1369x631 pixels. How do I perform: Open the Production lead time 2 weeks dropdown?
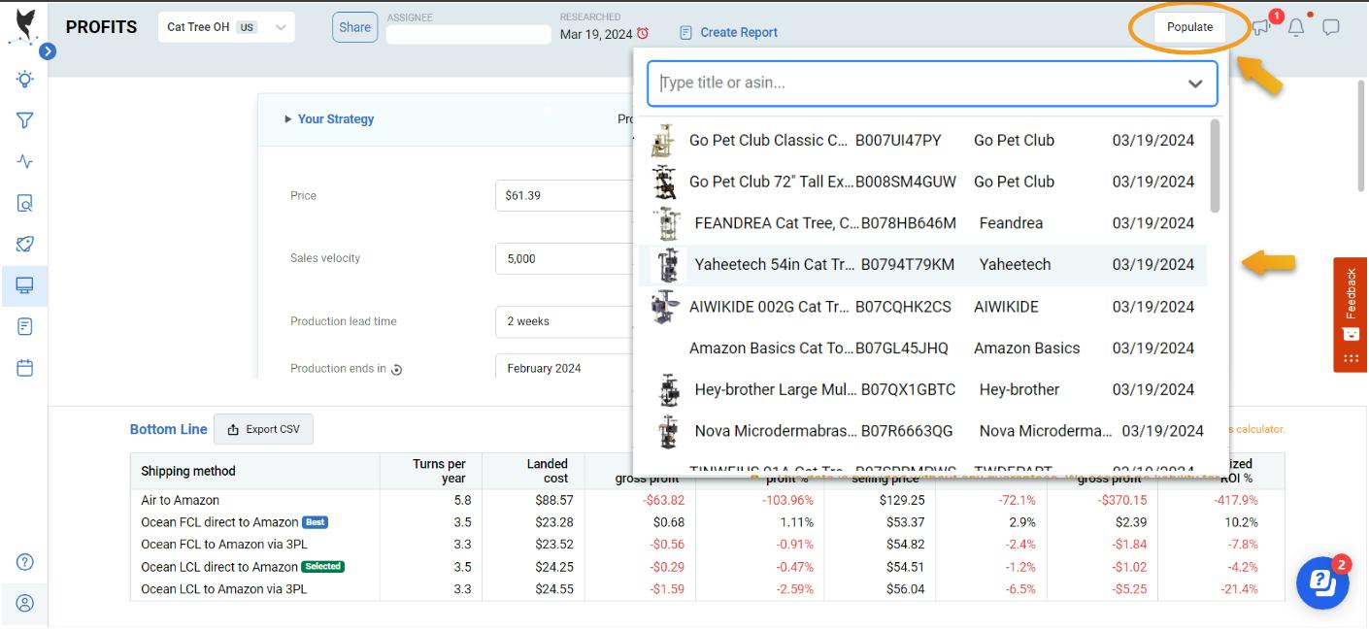point(564,321)
